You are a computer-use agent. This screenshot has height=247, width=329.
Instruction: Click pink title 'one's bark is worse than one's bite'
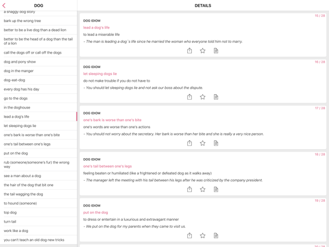coord(112,120)
